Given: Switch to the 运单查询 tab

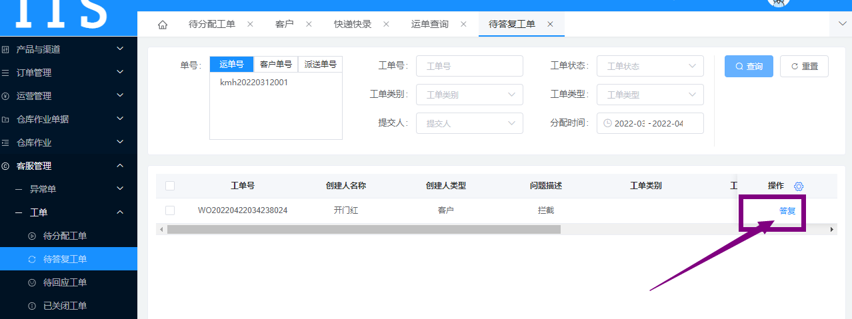Looking at the screenshot, I should point(430,24).
